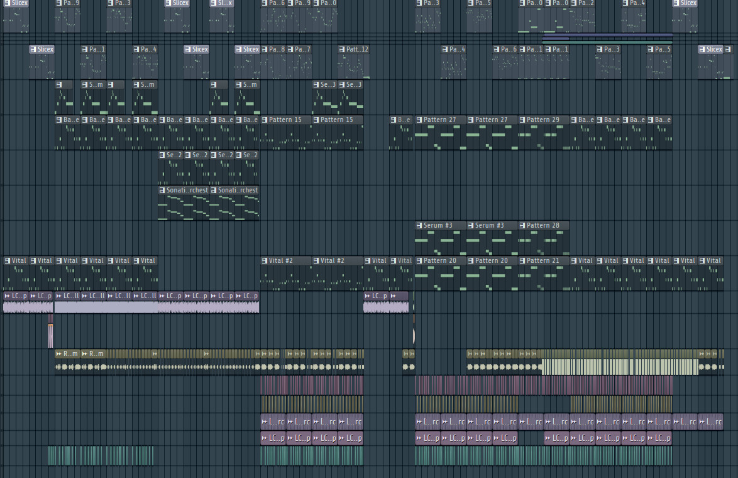
Task: Select the first LC..ll audio clip
Action: coord(67,303)
